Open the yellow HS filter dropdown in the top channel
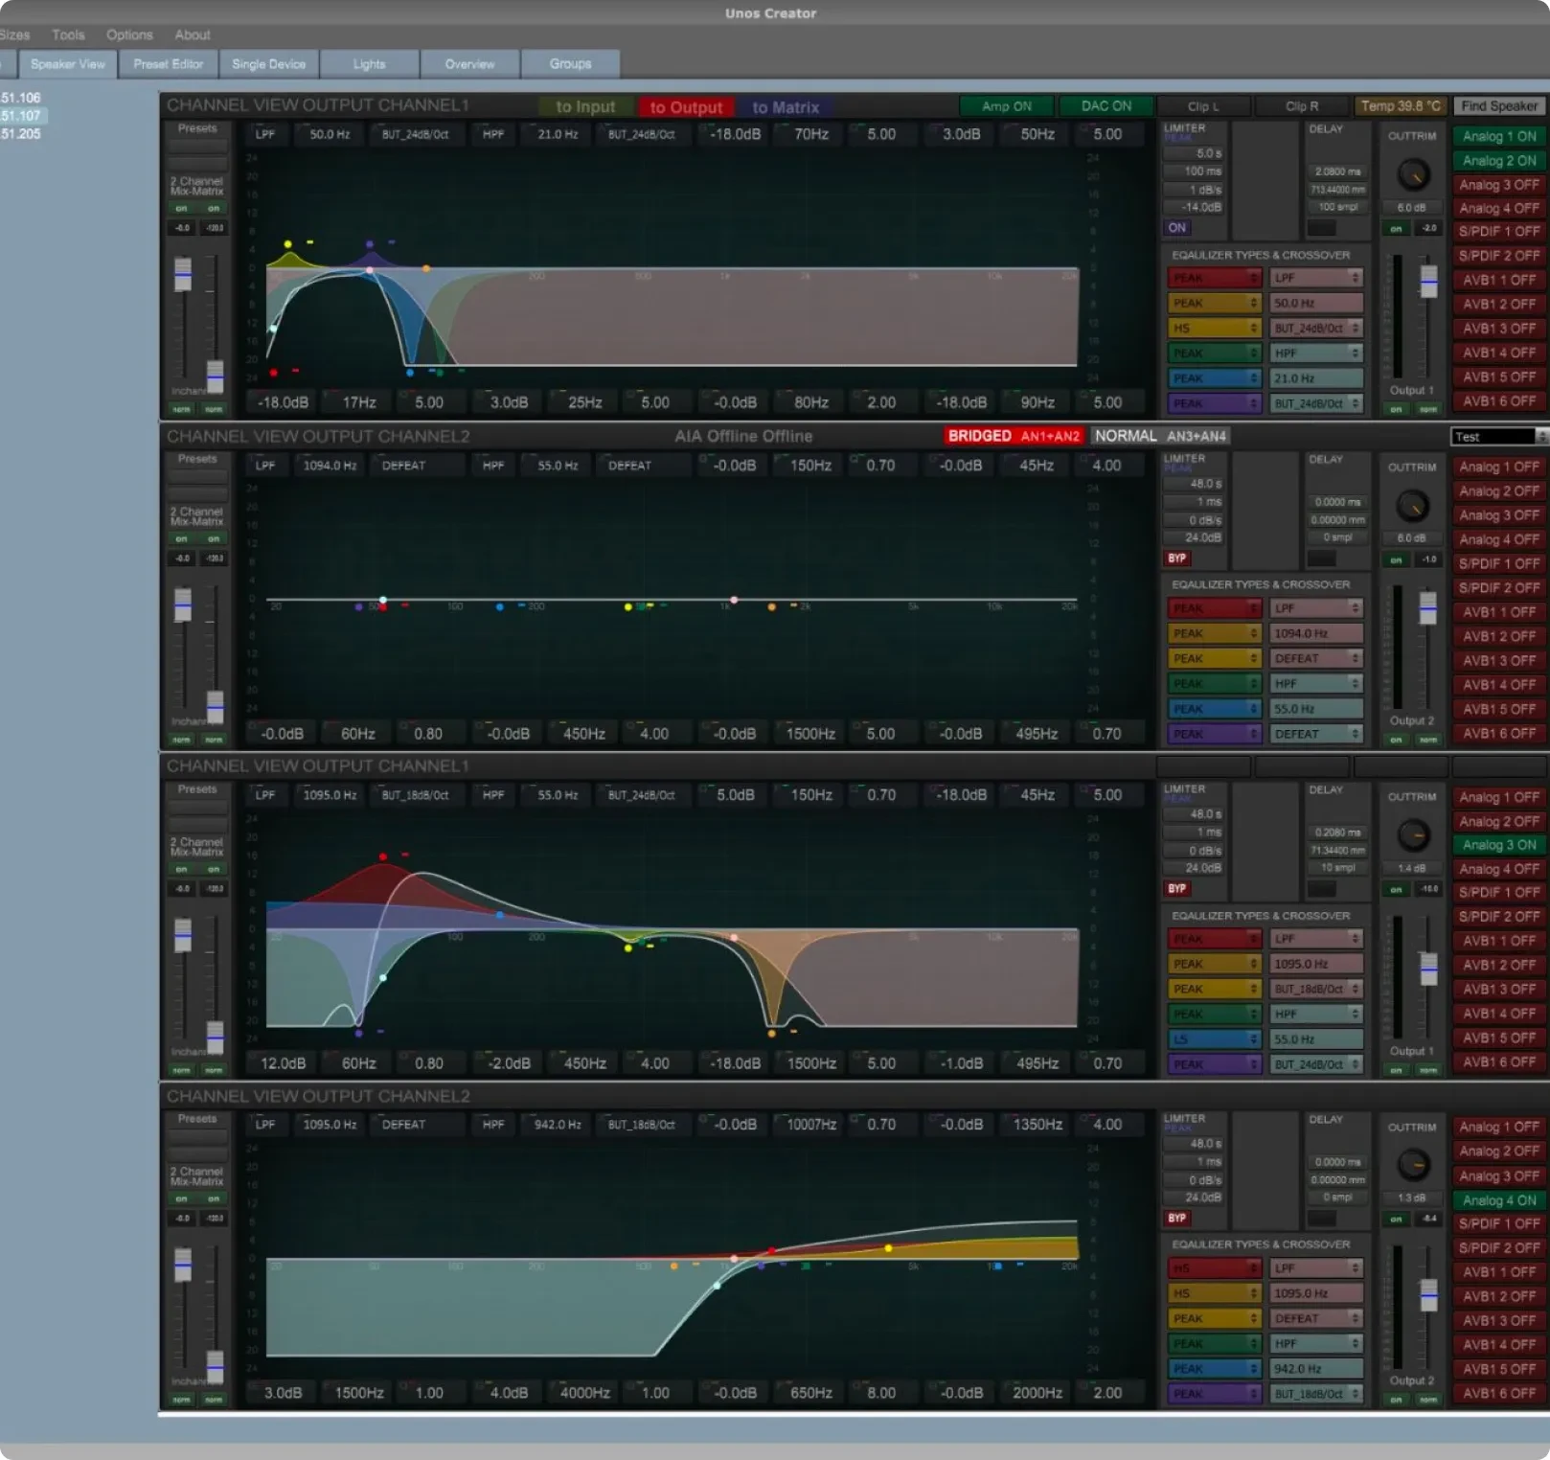Screen dimensions: 1550x1460 [x=1214, y=329]
